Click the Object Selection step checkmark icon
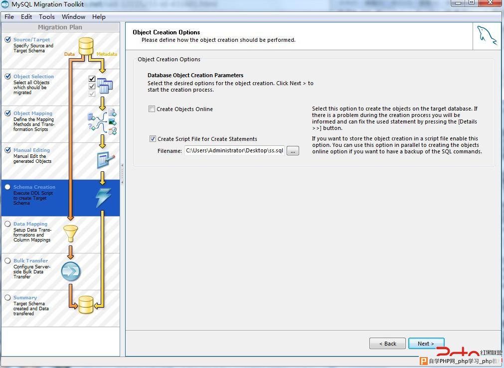The height and width of the screenshot is (368, 504). pyautogui.click(x=7, y=76)
